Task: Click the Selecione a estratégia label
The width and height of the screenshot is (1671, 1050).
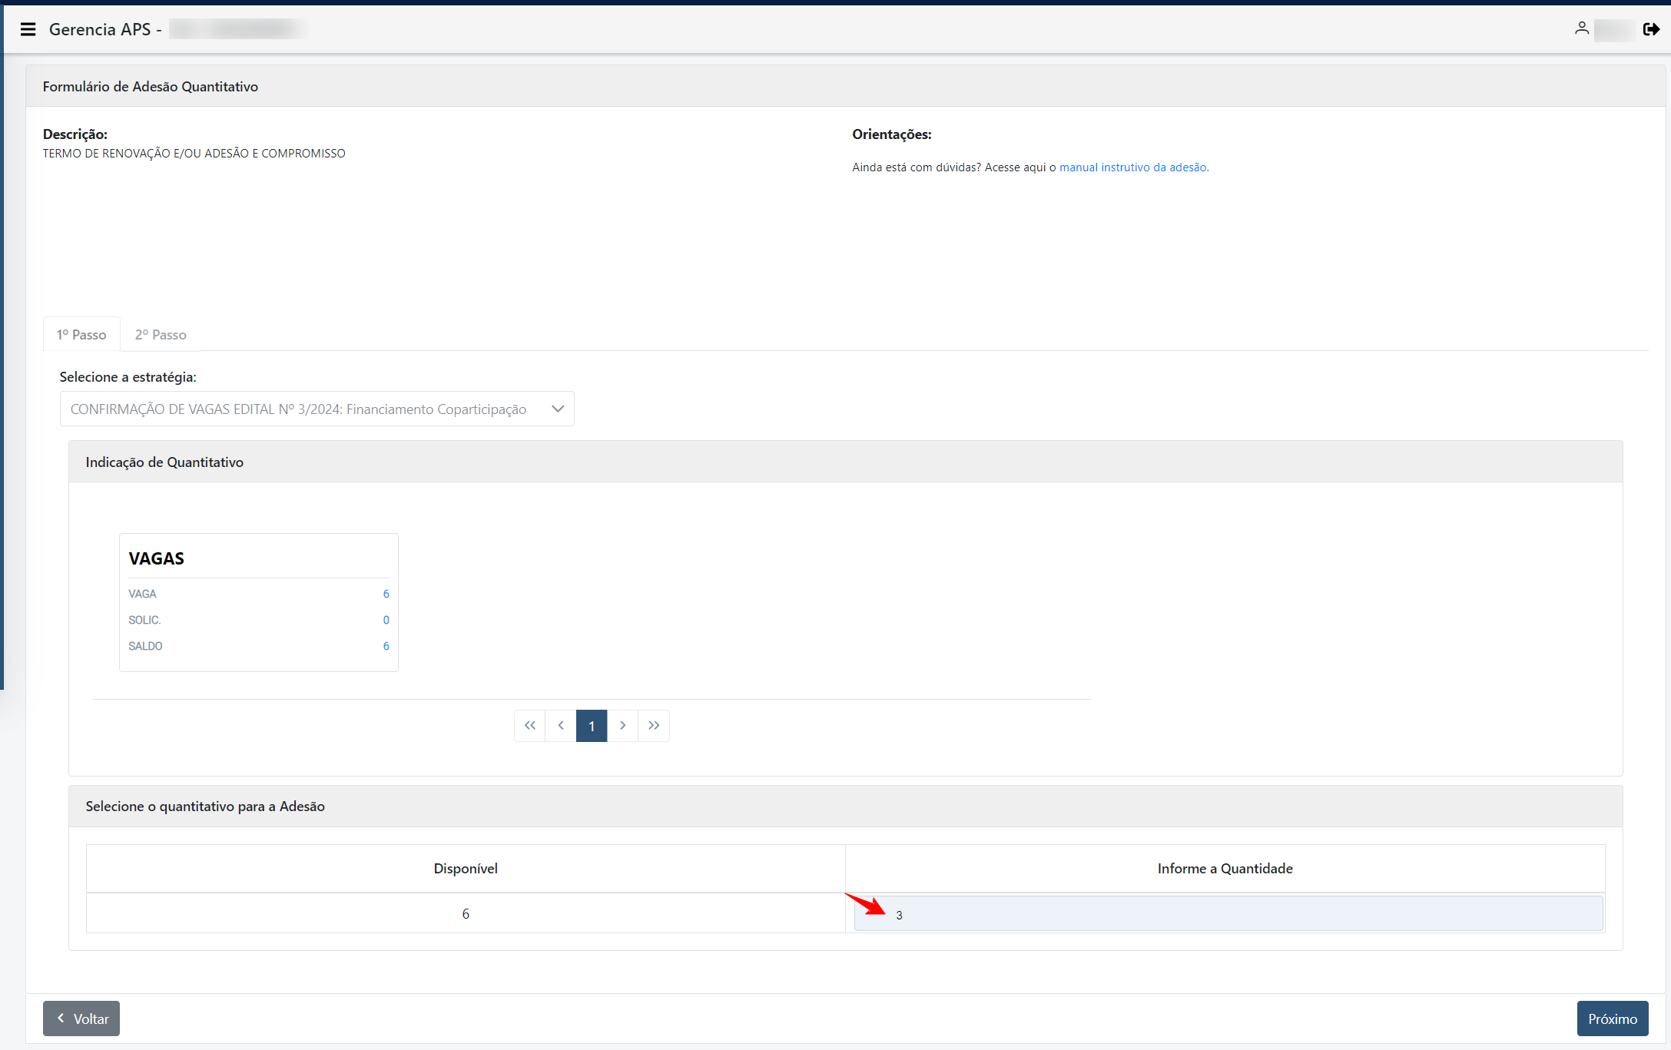Action: pos(128,376)
